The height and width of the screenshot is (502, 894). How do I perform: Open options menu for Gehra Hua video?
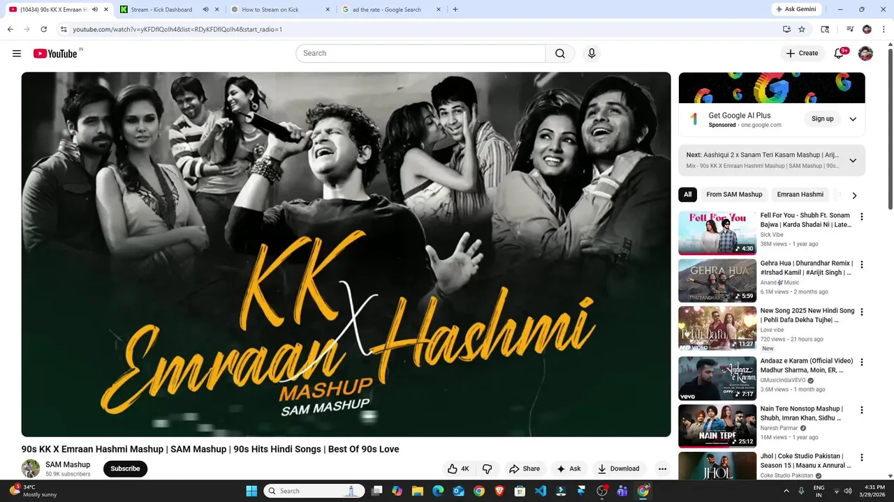coord(861,264)
